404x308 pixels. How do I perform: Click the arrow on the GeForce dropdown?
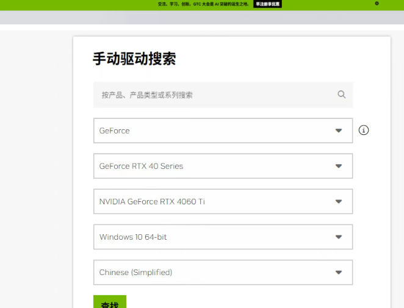coord(339,131)
